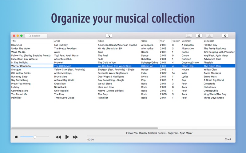Select Runaway Baby title cell
Image resolution: width=246 pixels, height=153 pixels.
19,76
